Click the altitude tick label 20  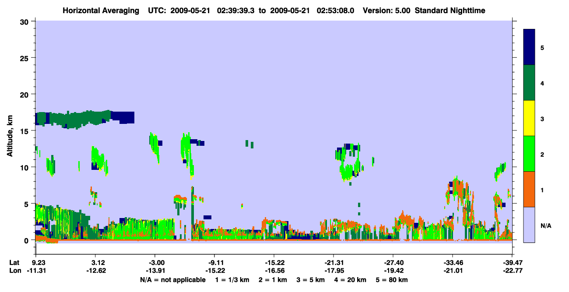[x=25, y=95]
